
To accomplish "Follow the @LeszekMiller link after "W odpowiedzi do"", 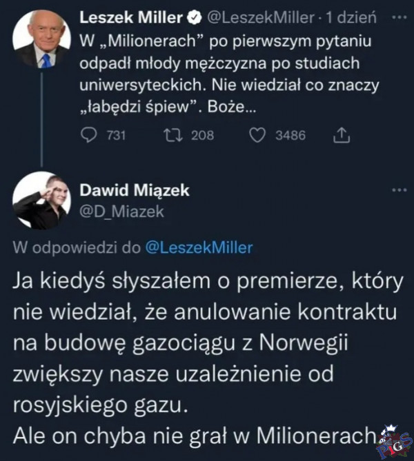I will (199, 247).
